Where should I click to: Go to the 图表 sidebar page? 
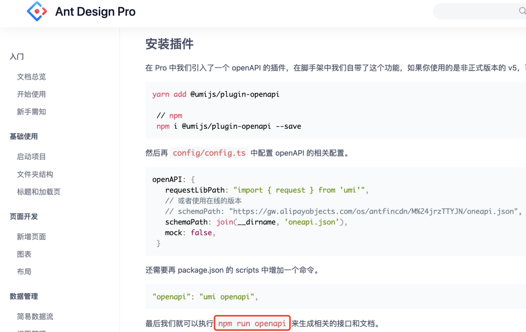point(24,254)
